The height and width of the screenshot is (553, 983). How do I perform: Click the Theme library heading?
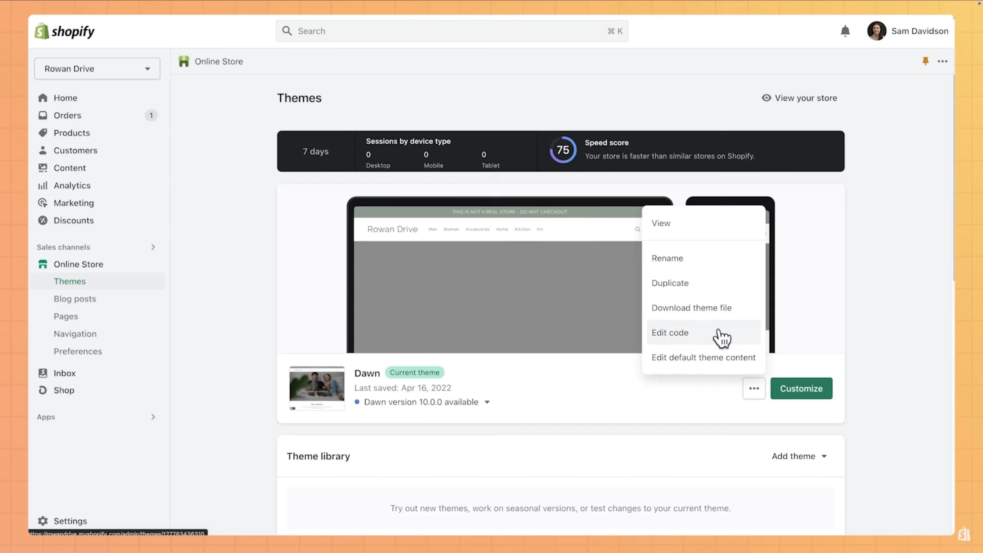pos(318,456)
